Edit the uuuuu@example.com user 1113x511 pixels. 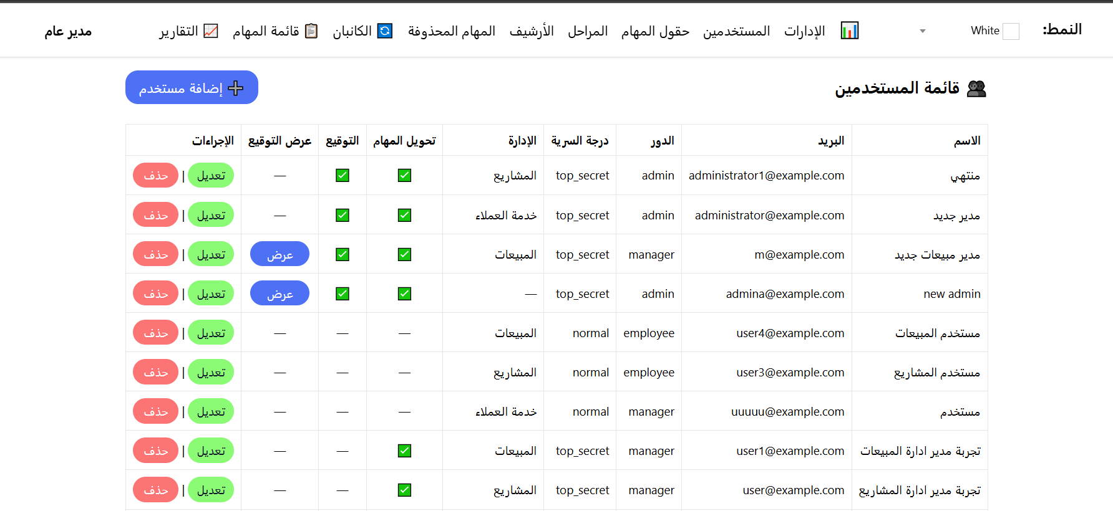tap(211, 411)
